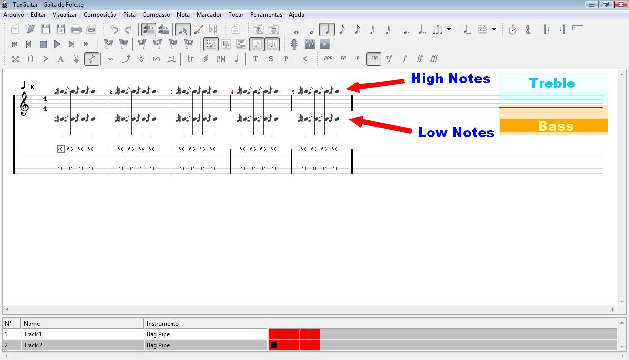The height and width of the screenshot is (360, 629).
Task: Toggle the mezzo-piano (mp) dynamic
Action: [x=374, y=58]
